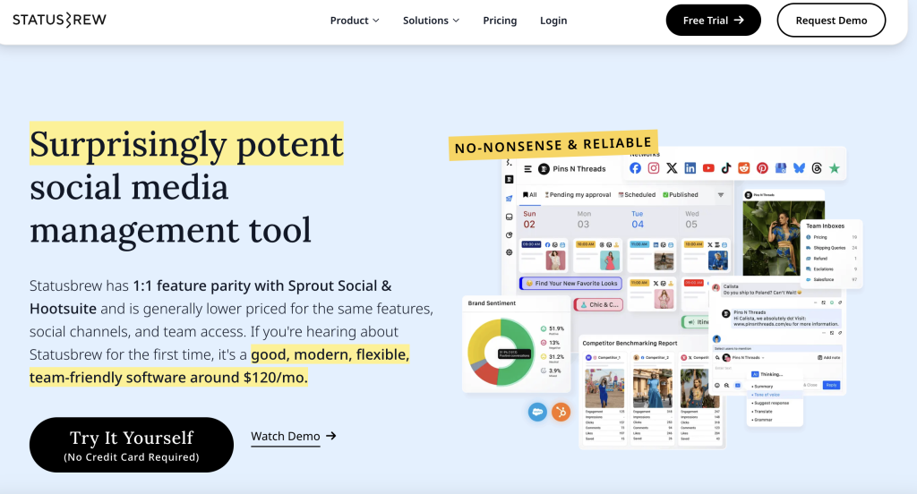Image resolution: width=917 pixels, height=494 pixels.
Task: Open the Pricing page
Action: pos(500,21)
